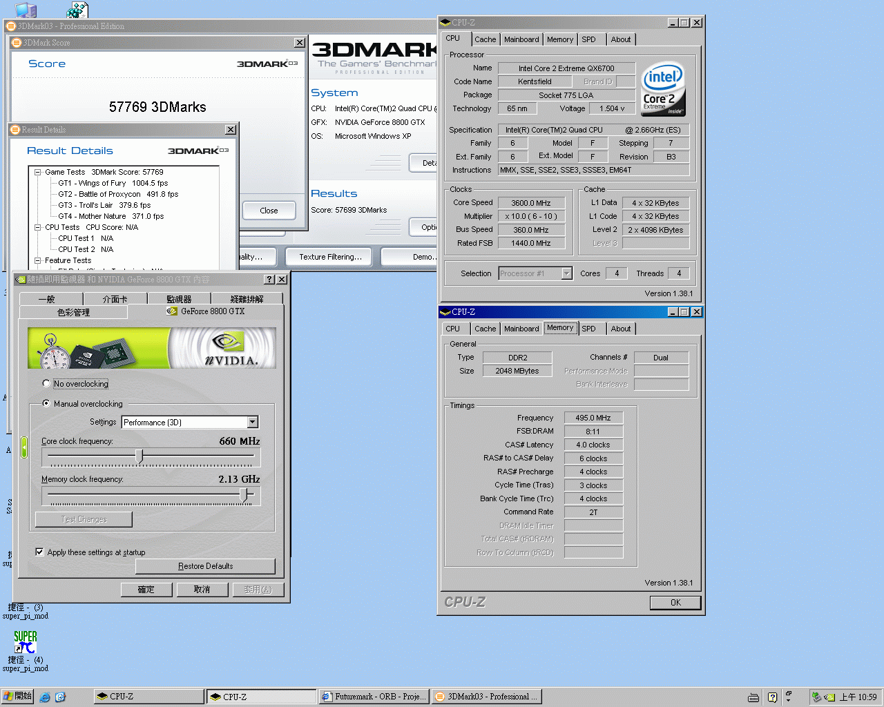Click OK button in CPU-Z memory window

click(x=675, y=603)
